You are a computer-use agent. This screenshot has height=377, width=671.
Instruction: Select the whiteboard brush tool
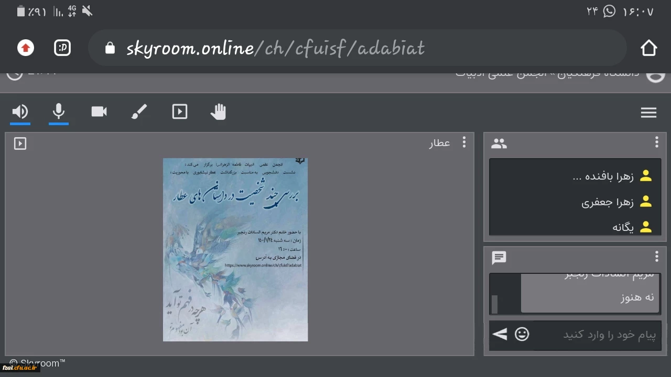[x=139, y=112]
